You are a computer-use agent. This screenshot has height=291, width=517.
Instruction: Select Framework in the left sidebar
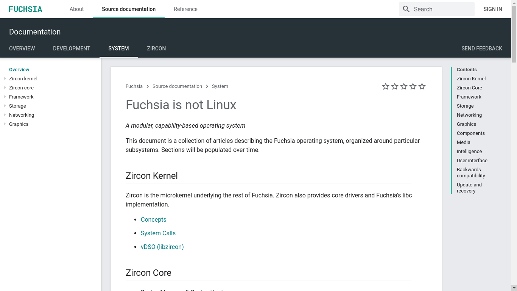pyautogui.click(x=21, y=97)
